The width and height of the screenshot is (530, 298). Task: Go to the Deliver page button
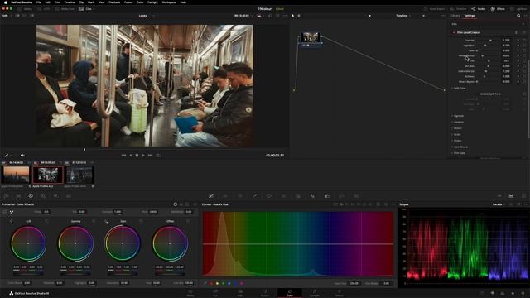tap(340, 293)
